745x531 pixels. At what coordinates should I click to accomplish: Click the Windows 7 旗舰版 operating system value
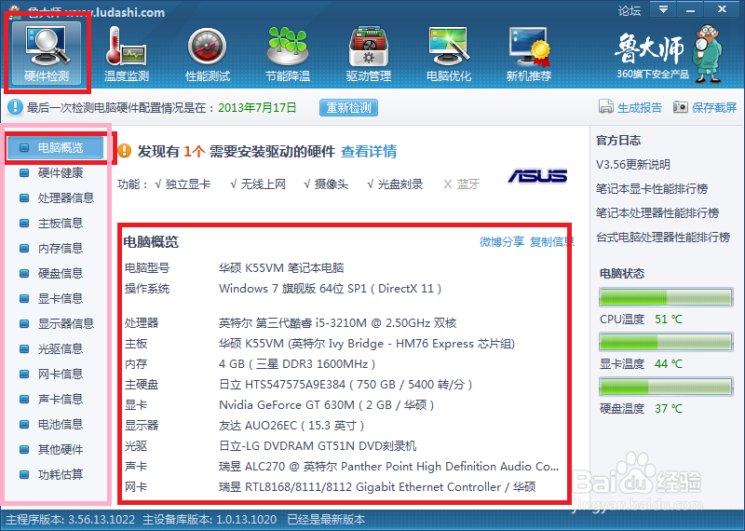[331, 289]
